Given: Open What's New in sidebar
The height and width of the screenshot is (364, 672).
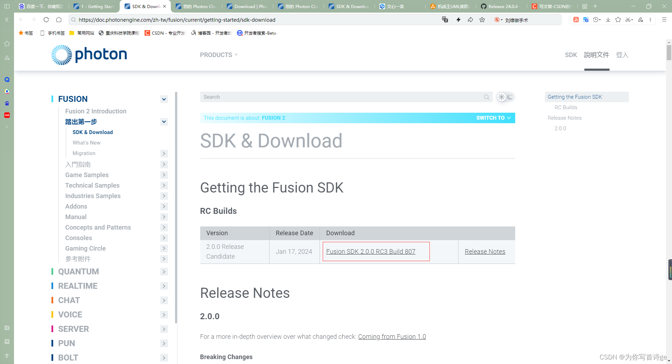Looking at the screenshot, I should [x=86, y=143].
